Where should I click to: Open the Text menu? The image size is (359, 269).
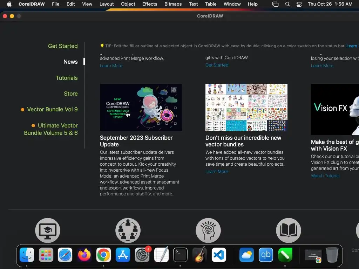[193, 4]
